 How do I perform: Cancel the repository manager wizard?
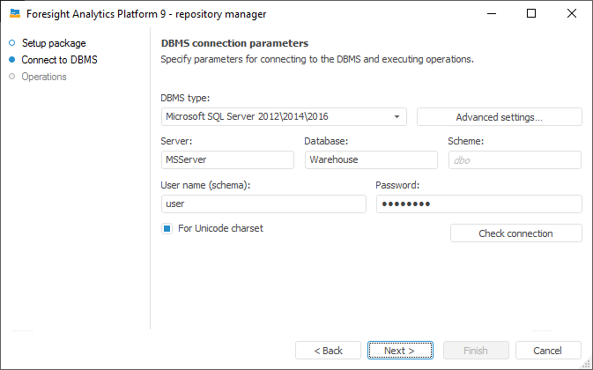click(x=549, y=351)
